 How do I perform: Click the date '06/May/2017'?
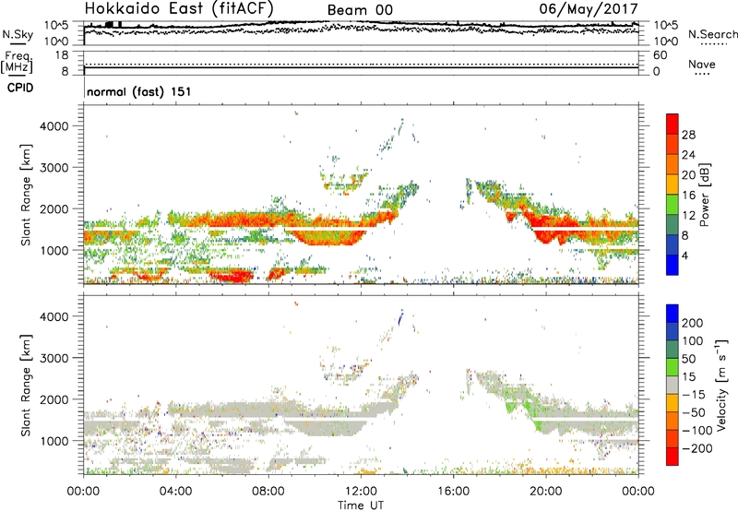point(589,9)
